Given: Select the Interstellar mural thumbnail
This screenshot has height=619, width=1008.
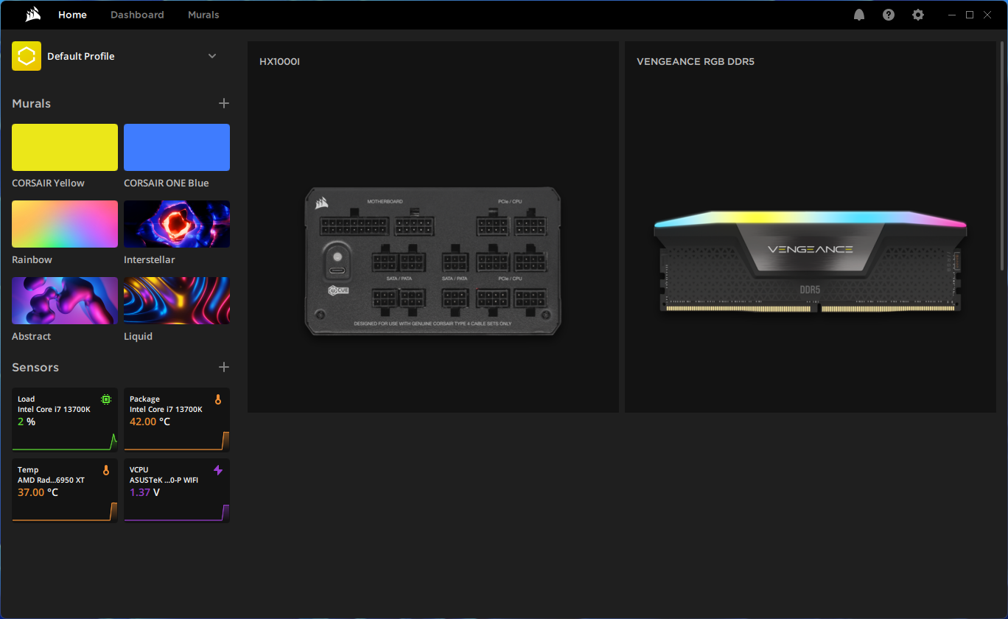Looking at the screenshot, I should tap(177, 224).
